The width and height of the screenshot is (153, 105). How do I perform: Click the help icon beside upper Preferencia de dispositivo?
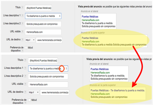(22, 51)
